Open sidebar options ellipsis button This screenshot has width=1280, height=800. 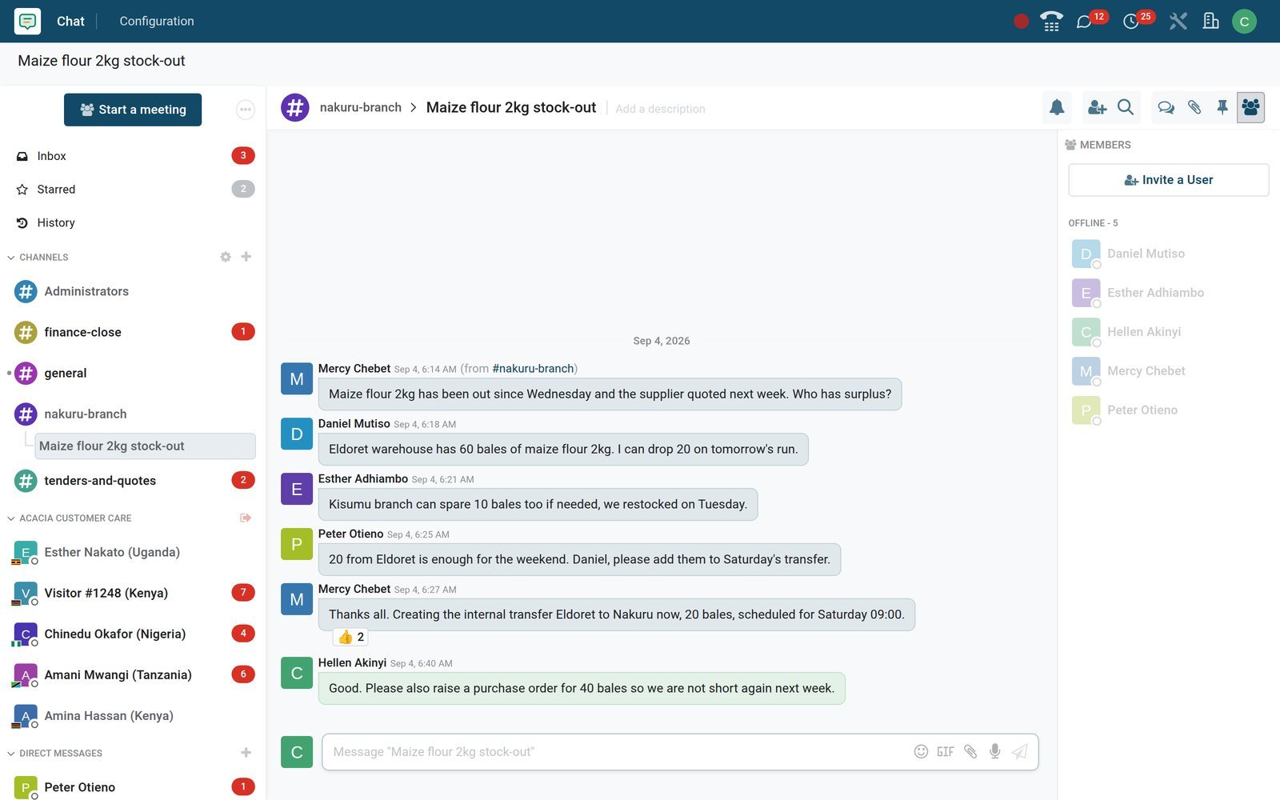(x=246, y=110)
